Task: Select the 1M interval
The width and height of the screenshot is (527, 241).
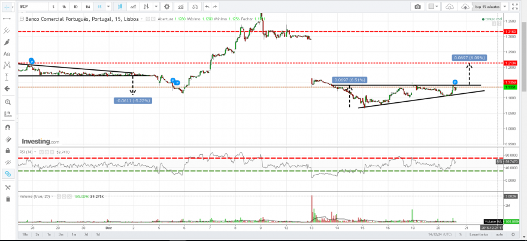Action: pos(87,7)
